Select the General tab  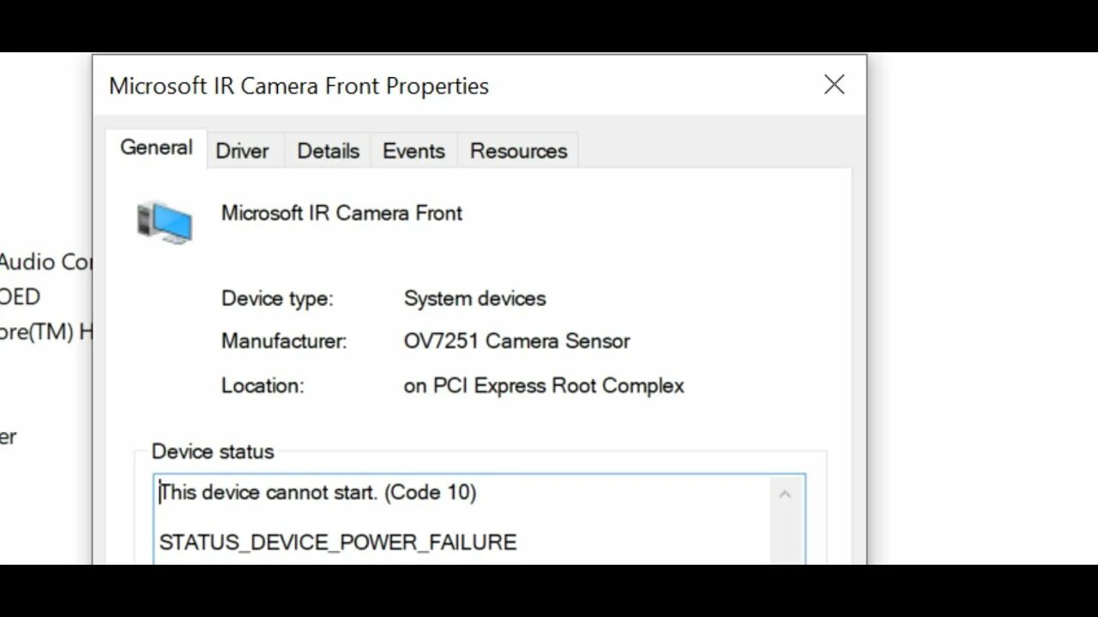click(x=156, y=147)
